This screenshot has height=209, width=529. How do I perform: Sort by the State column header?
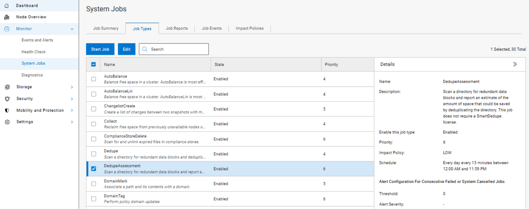[x=219, y=65]
